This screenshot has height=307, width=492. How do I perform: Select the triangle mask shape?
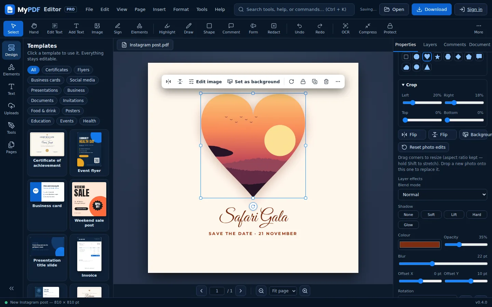(x=427, y=67)
